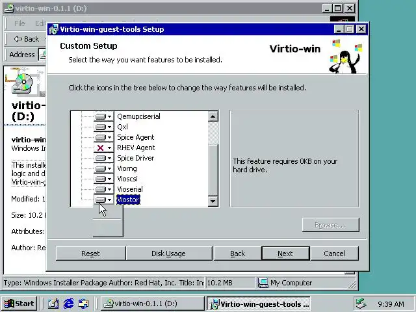Select the RHEV Agent feature label
The width and height of the screenshot is (416, 312).
[x=136, y=148]
